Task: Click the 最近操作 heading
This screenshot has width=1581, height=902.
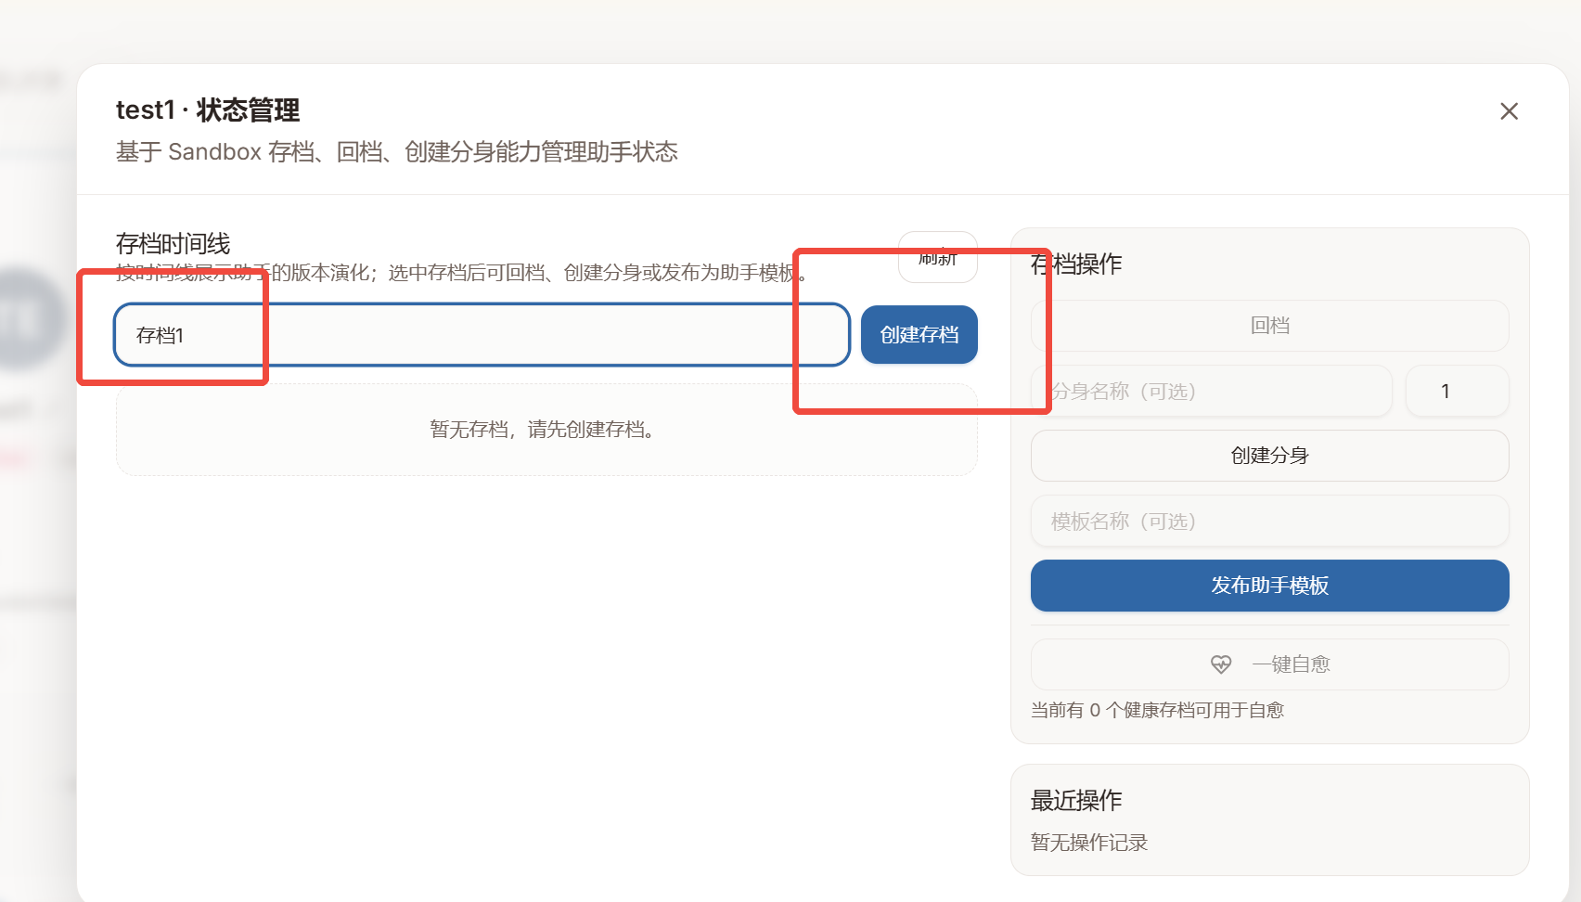Action: tap(1076, 800)
